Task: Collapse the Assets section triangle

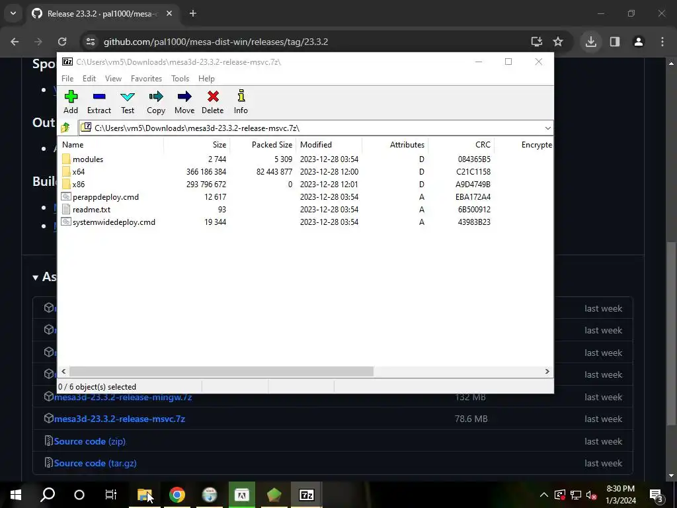Action: (36, 277)
